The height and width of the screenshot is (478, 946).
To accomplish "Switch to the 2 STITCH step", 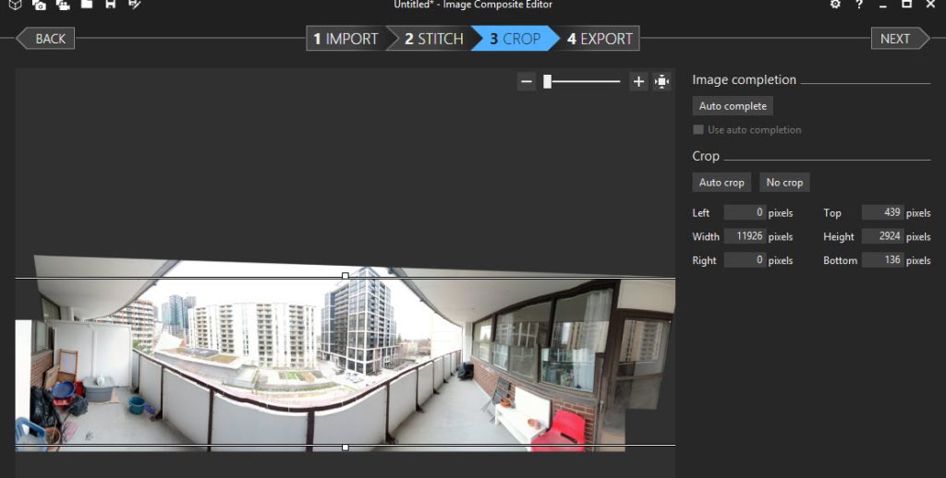I will click(429, 39).
